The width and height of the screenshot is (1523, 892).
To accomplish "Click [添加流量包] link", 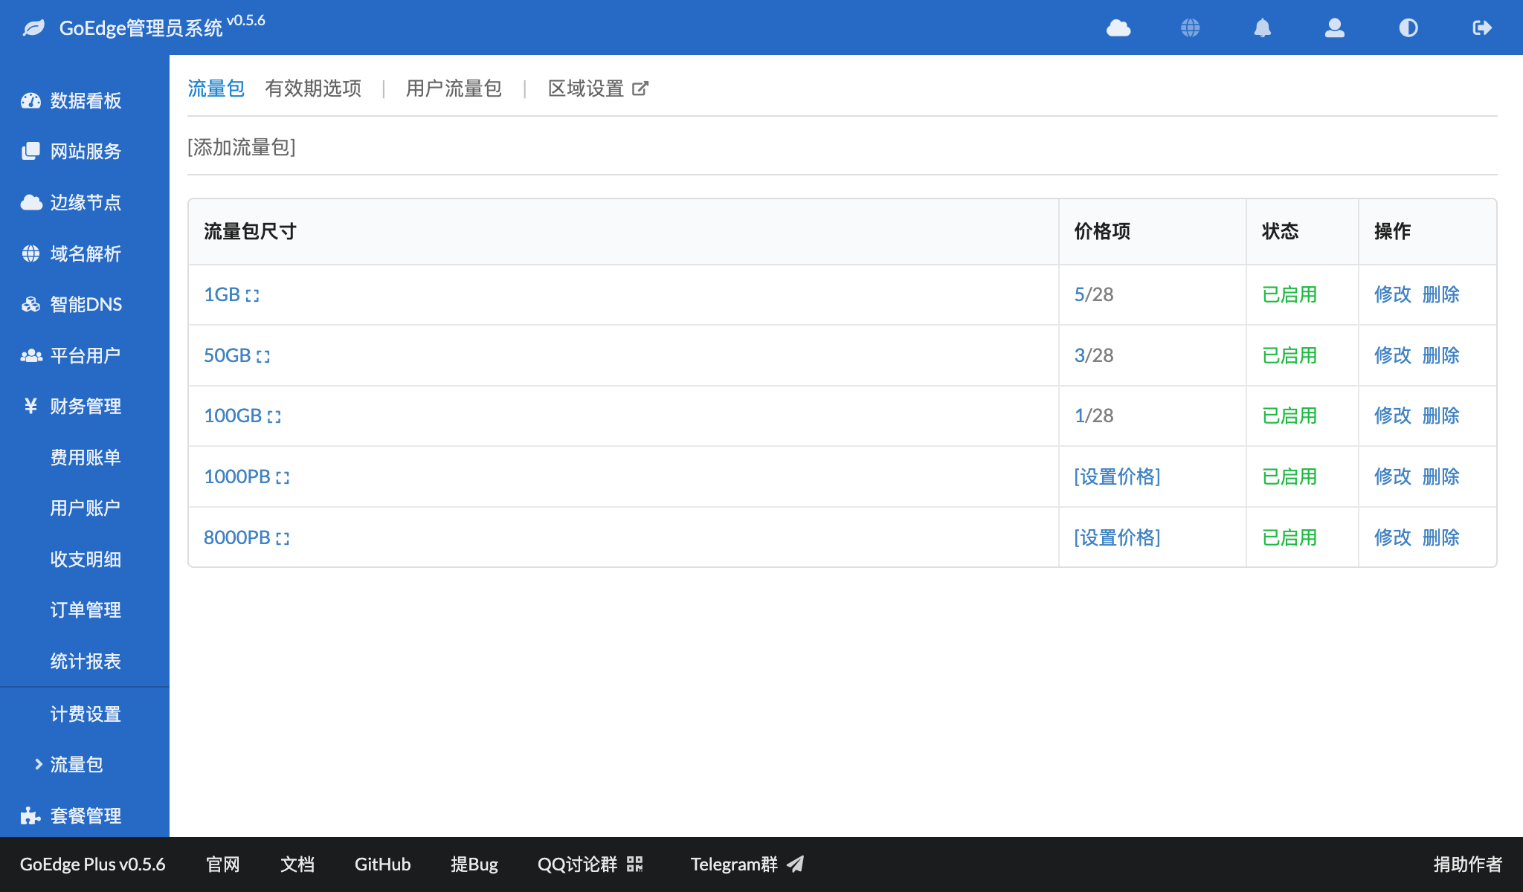I will pos(242,147).
